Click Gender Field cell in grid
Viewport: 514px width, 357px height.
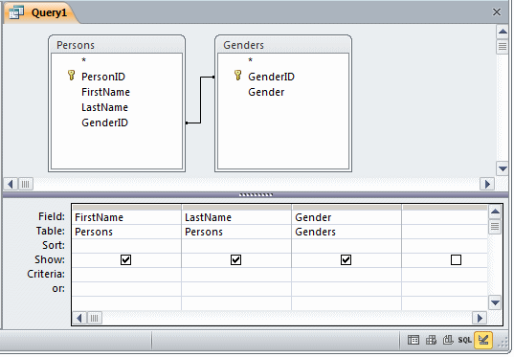(x=346, y=217)
